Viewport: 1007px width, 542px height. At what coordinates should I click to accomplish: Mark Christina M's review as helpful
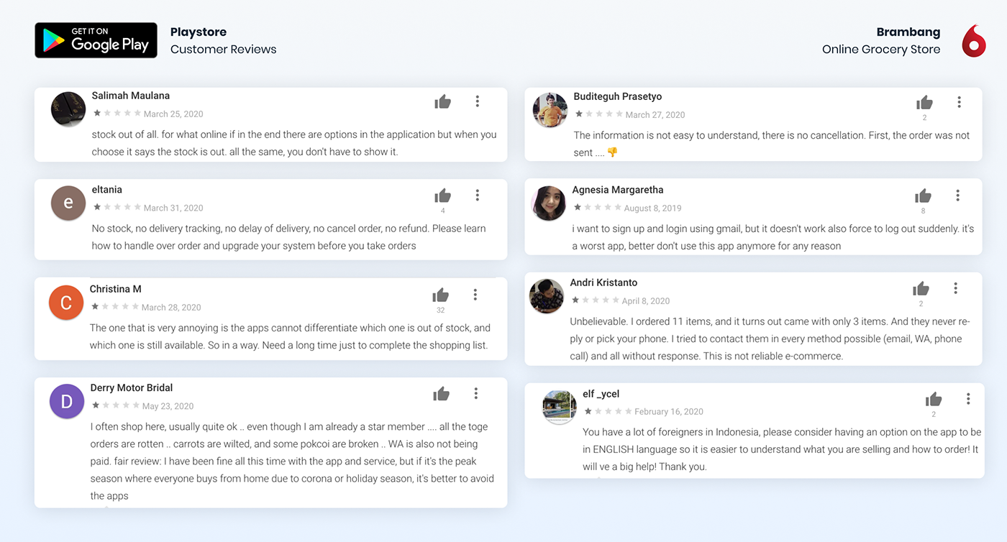440,295
